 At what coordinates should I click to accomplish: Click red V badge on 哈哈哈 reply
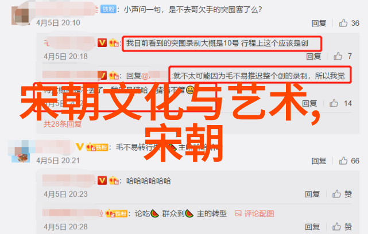click(x=102, y=180)
